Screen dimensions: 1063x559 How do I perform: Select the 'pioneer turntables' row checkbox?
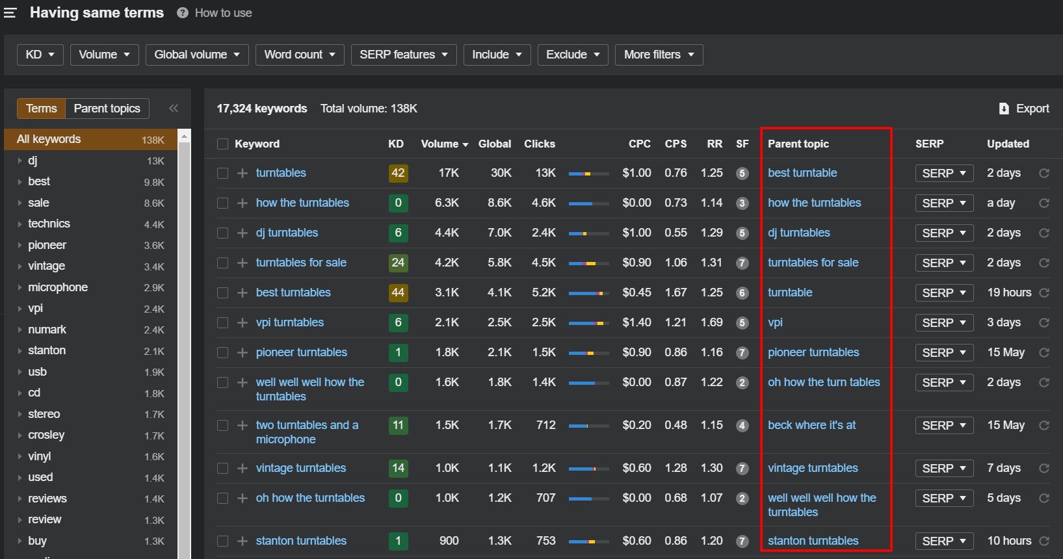[223, 353]
